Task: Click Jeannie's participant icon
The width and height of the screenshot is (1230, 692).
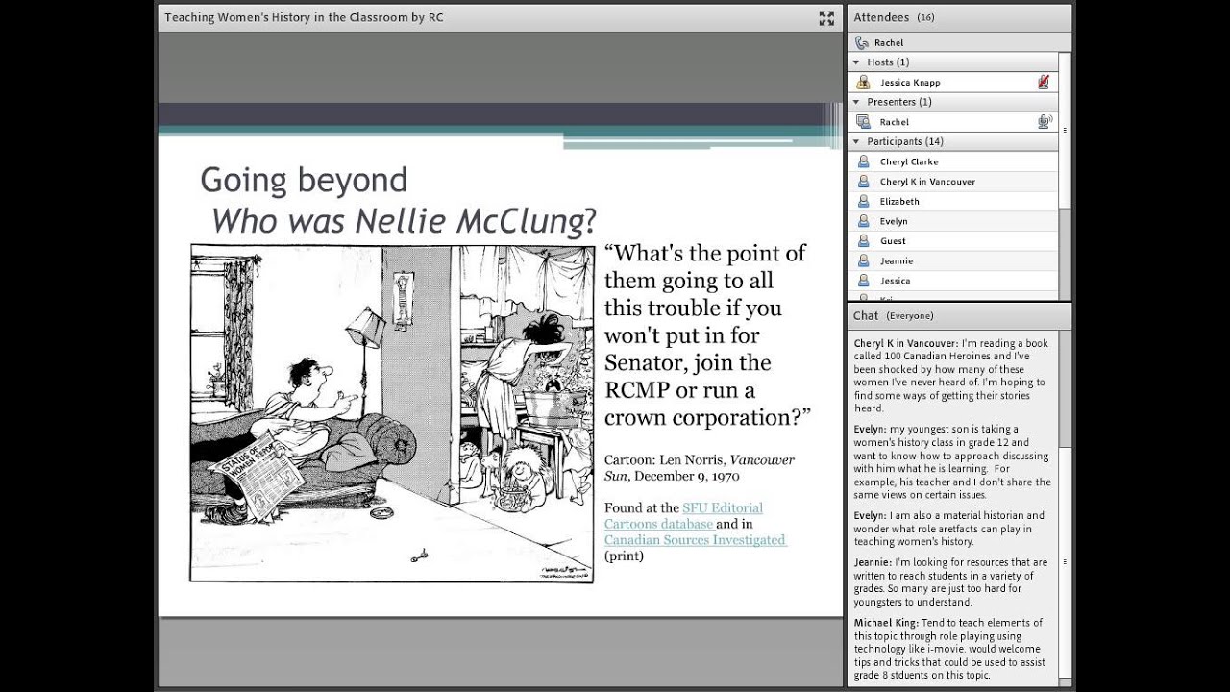Action: coord(863,261)
